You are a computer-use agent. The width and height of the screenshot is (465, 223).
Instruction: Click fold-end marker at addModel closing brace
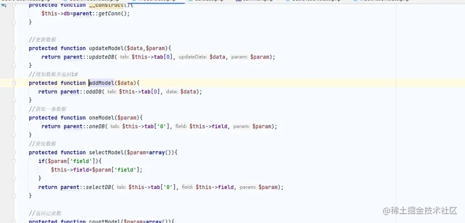13,100
